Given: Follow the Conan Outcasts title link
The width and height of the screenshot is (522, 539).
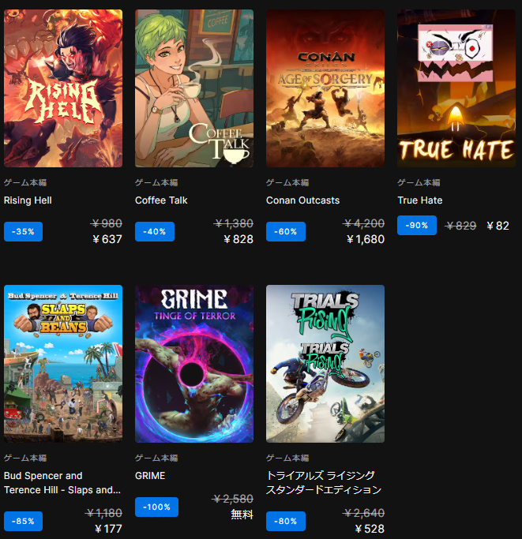Looking at the screenshot, I should click(x=302, y=200).
